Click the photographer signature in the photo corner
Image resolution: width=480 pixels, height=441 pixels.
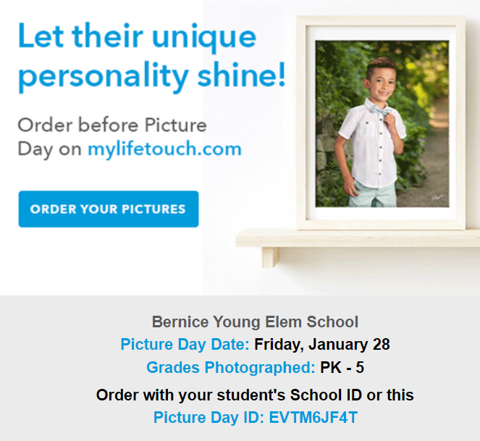pos(437,198)
